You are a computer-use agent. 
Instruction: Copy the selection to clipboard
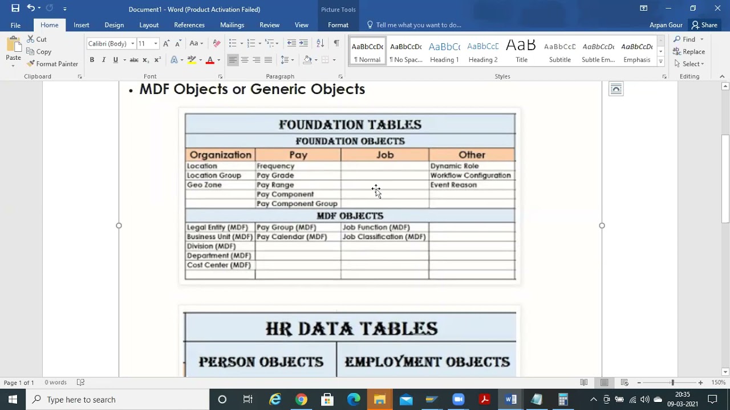39,52
